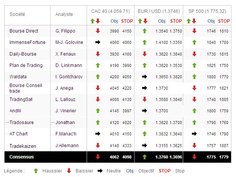Click Waldata's green CAC 40 up arrow
This screenshot has width=236, height=177.
pos(98,77)
